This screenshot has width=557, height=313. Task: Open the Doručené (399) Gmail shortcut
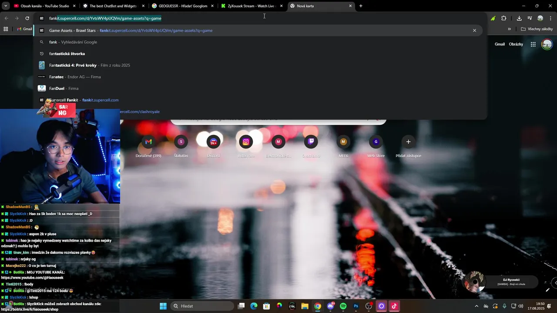click(x=148, y=147)
